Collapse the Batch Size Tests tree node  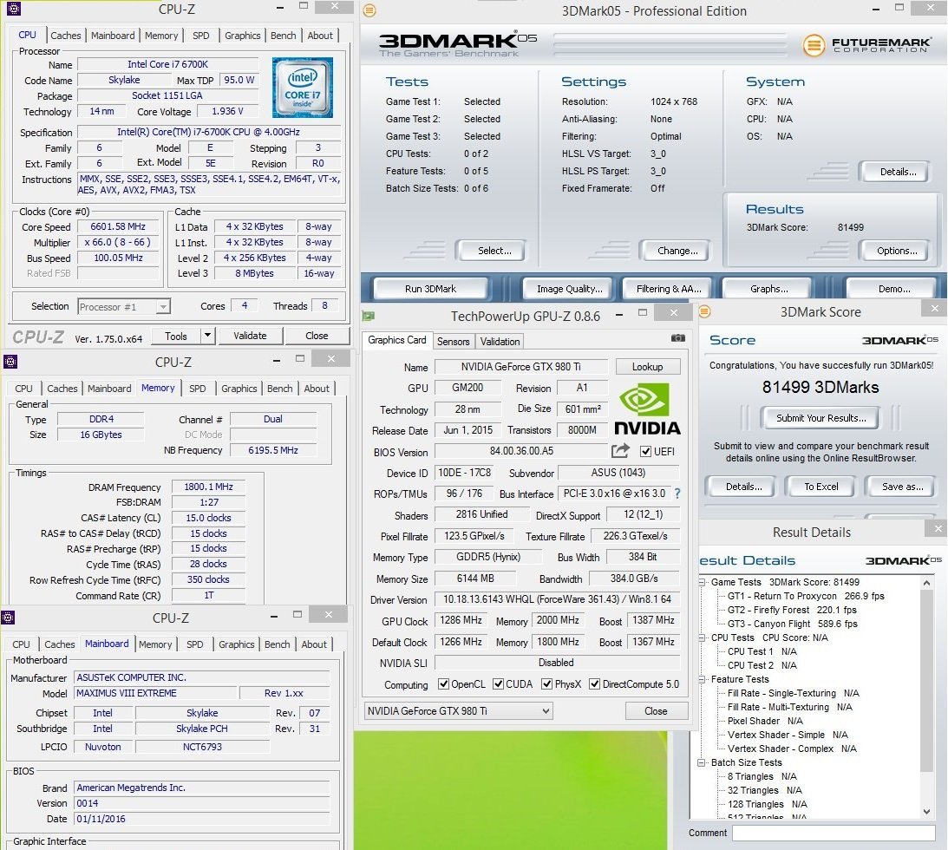click(x=702, y=762)
